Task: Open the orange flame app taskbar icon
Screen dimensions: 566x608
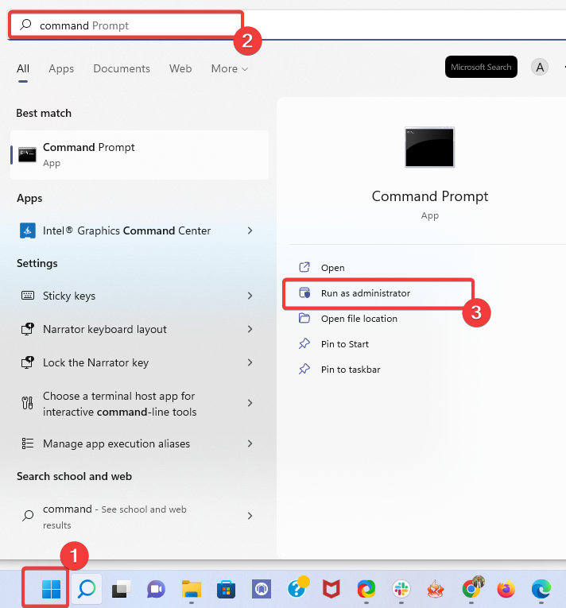Action: 436,590
